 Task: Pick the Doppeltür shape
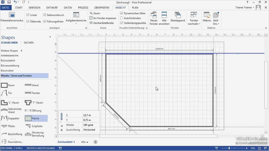click(x=10, y=118)
